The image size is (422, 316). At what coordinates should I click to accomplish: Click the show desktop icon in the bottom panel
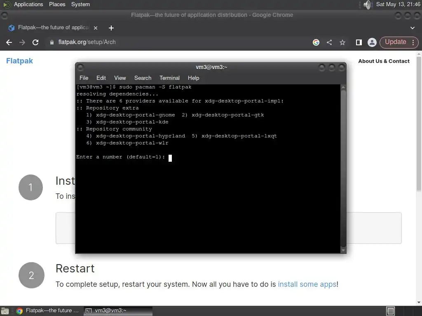point(5,311)
